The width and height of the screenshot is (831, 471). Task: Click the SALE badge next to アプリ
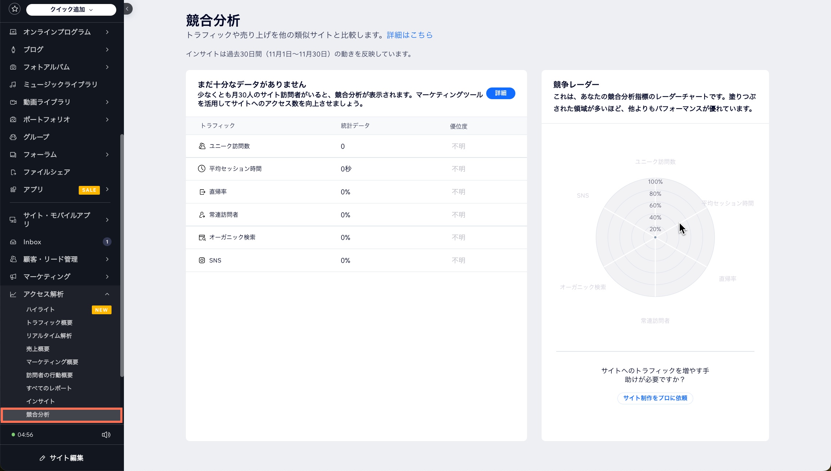click(89, 190)
